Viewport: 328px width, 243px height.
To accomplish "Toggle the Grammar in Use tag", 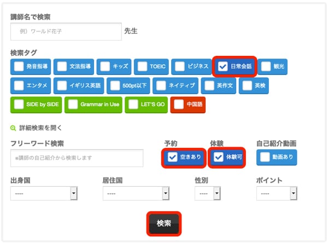I will click(73, 104).
